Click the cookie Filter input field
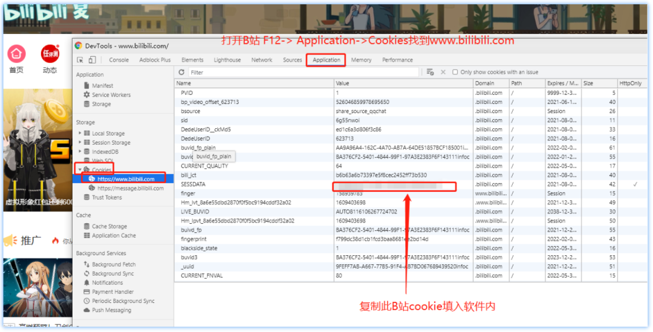 tap(302, 72)
